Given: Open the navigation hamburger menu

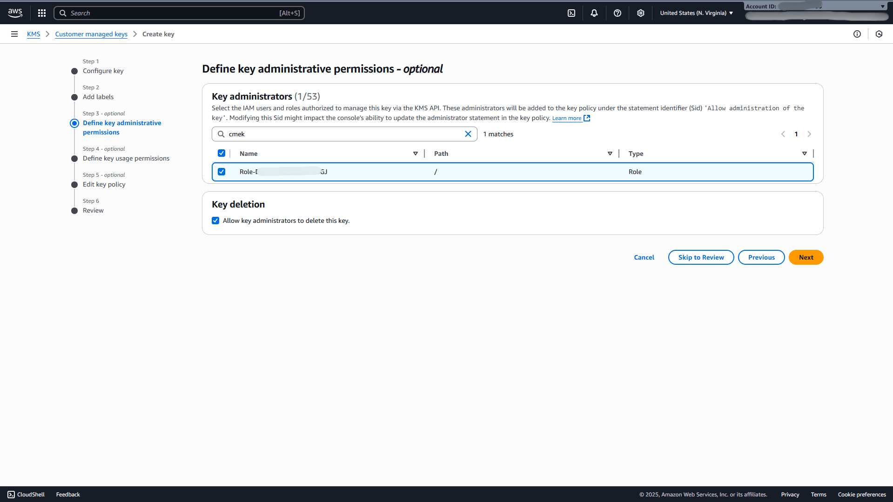Looking at the screenshot, I should [x=14, y=33].
